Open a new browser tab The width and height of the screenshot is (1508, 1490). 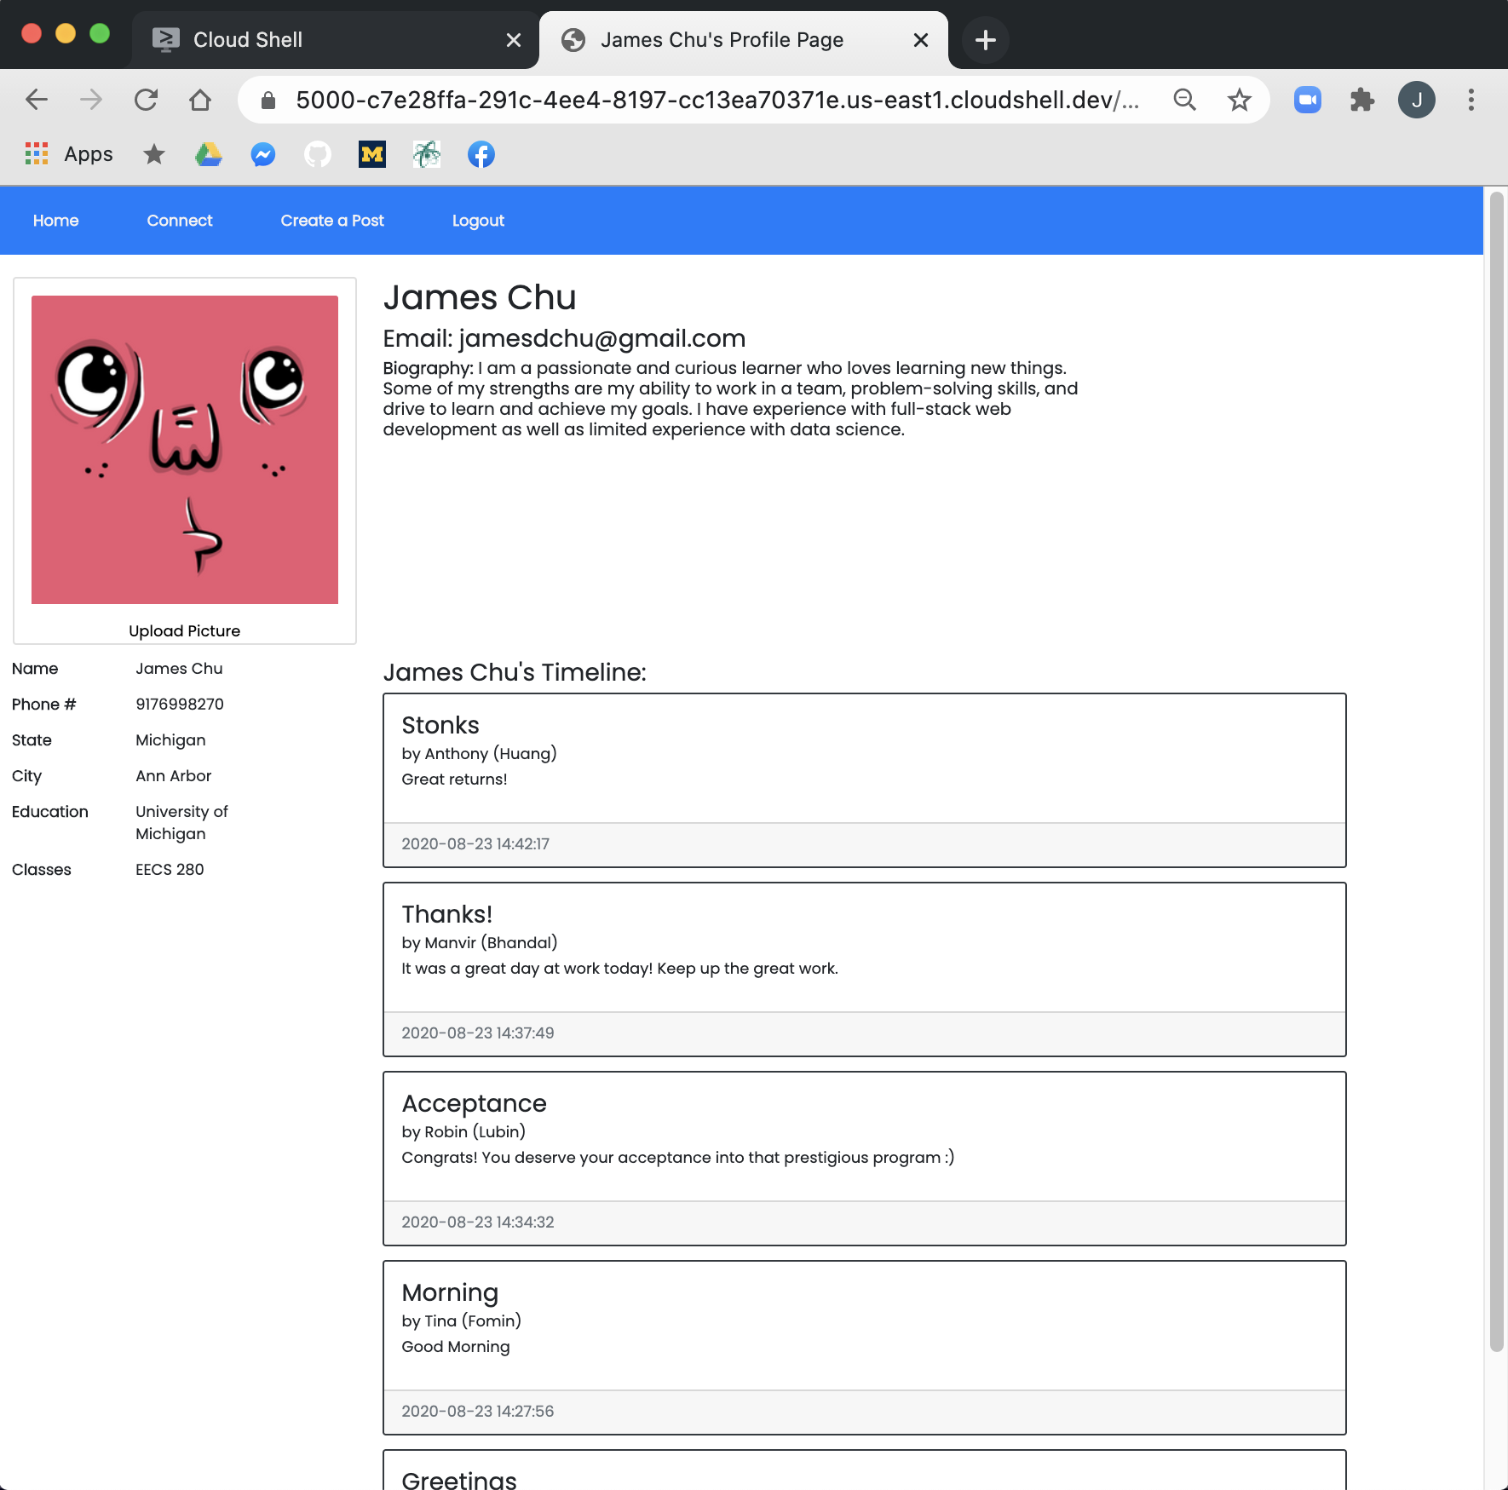(x=986, y=40)
